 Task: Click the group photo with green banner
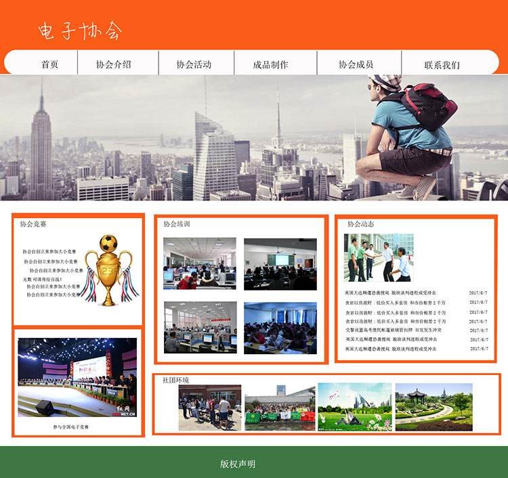(280, 408)
